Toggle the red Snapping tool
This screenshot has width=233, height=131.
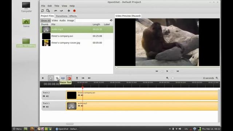tap(69, 78)
